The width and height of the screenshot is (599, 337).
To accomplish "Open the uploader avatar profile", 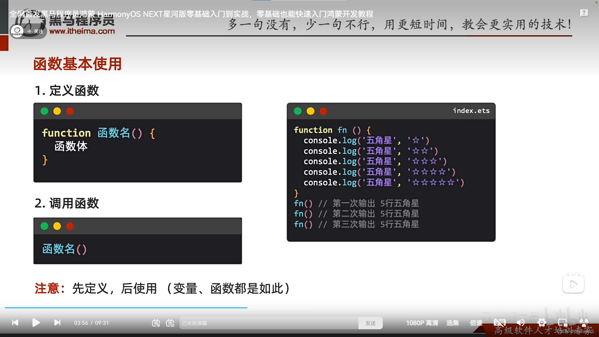I will [x=17, y=31].
